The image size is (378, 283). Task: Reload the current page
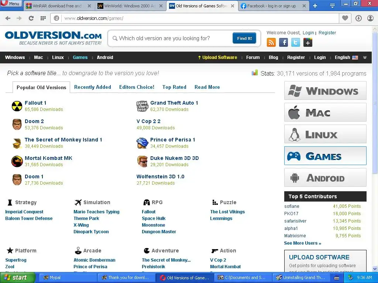tap(31, 18)
